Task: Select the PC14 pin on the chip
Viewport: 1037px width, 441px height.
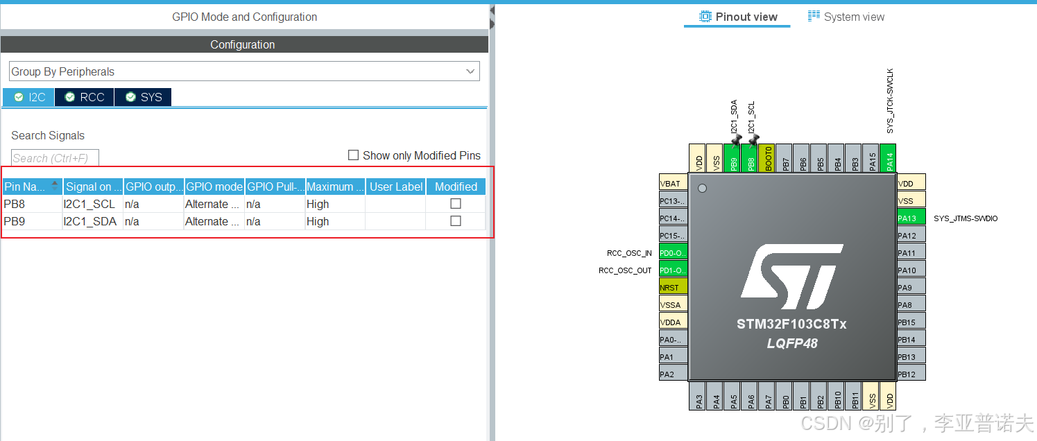Action: [673, 218]
